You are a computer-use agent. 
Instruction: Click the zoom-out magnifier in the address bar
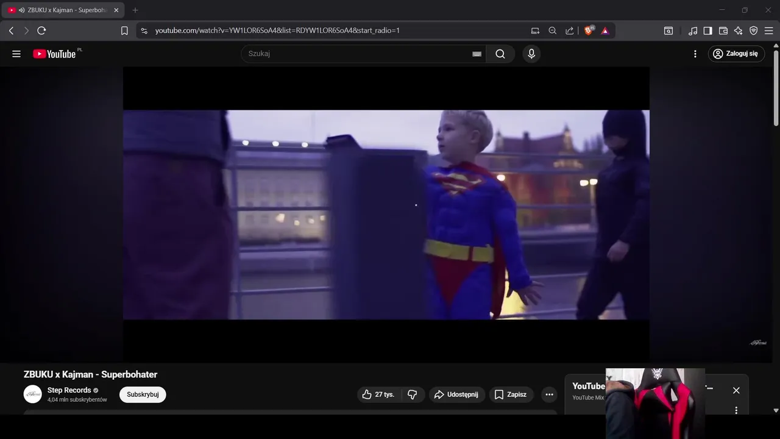552,30
